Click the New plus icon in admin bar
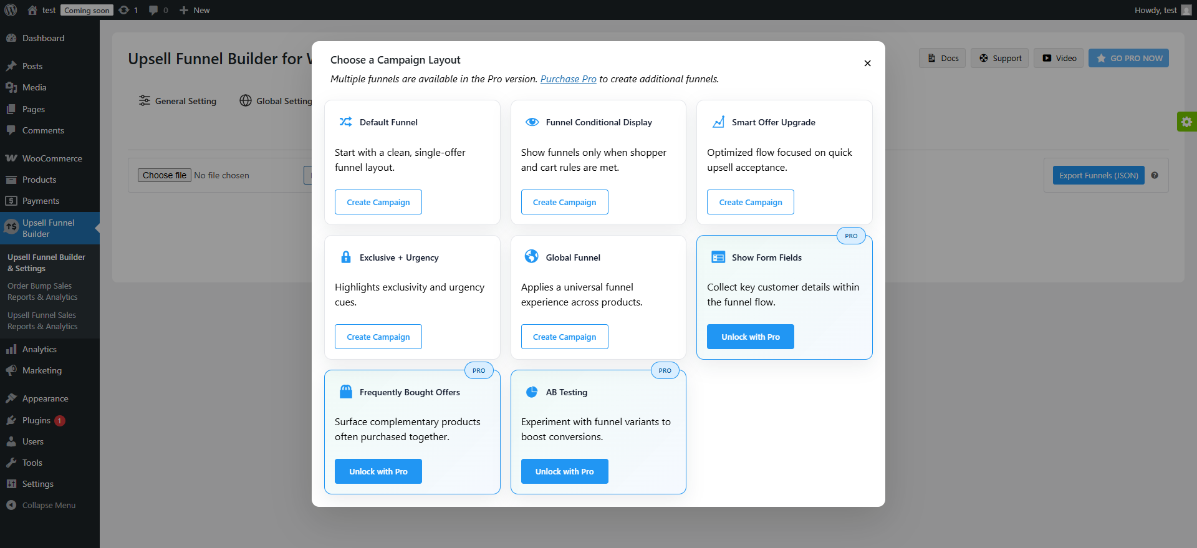 click(184, 10)
